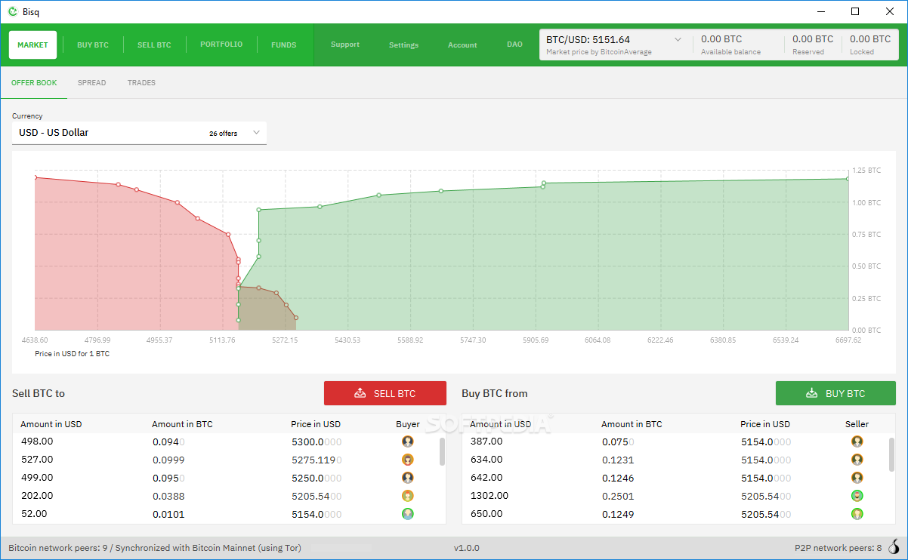Click buyer avatar in 499.00 offer row
The image size is (908, 560).
408,478
